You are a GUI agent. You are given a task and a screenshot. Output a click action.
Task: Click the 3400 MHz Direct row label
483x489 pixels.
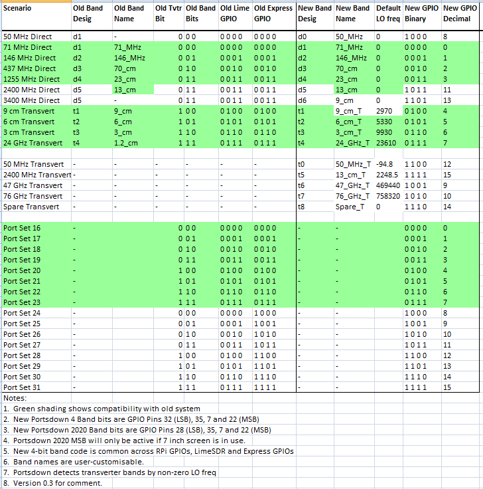point(33,100)
